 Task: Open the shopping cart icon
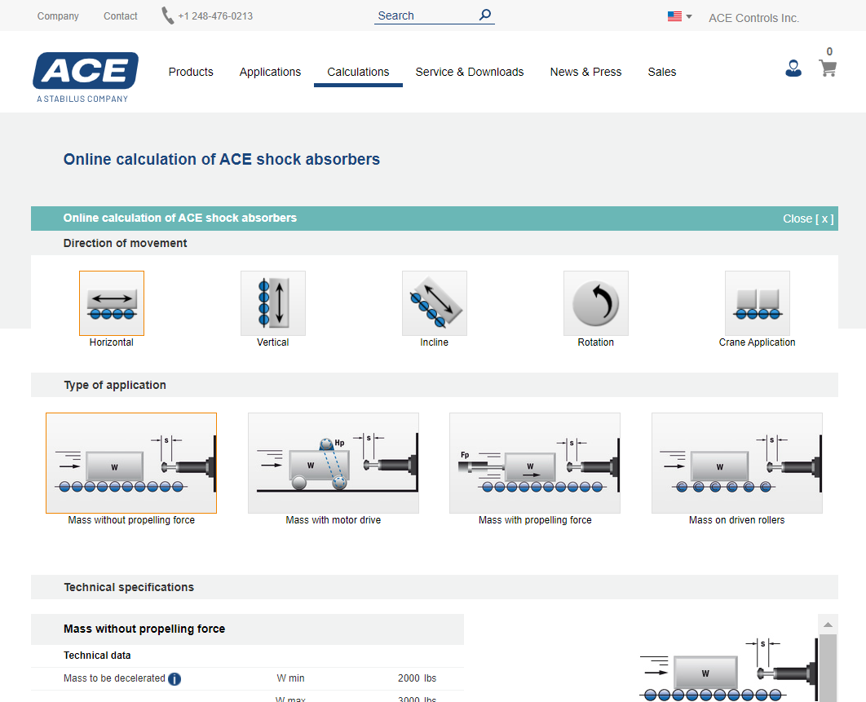(828, 68)
